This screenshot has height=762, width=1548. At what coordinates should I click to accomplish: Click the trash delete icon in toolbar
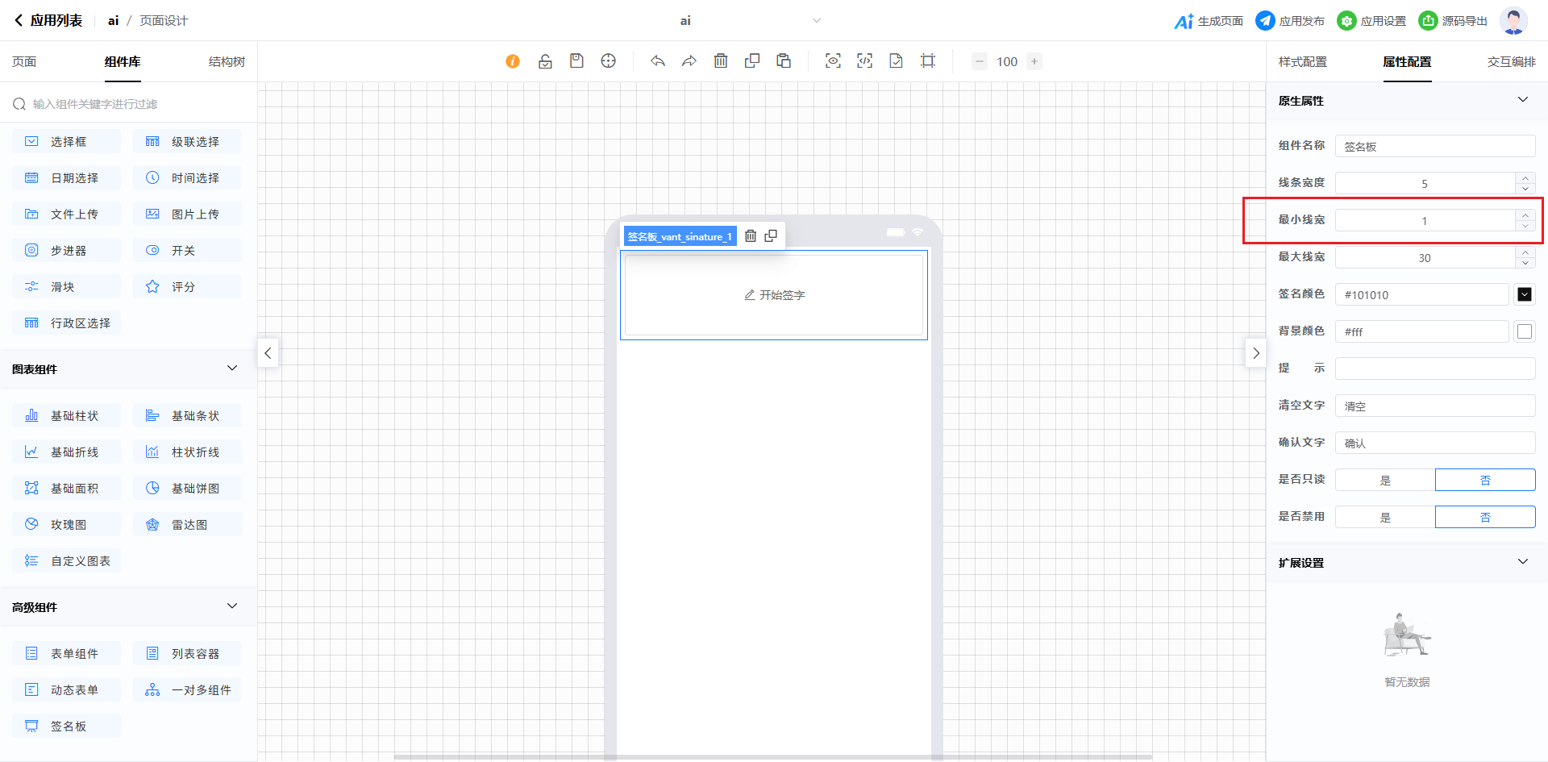point(721,61)
